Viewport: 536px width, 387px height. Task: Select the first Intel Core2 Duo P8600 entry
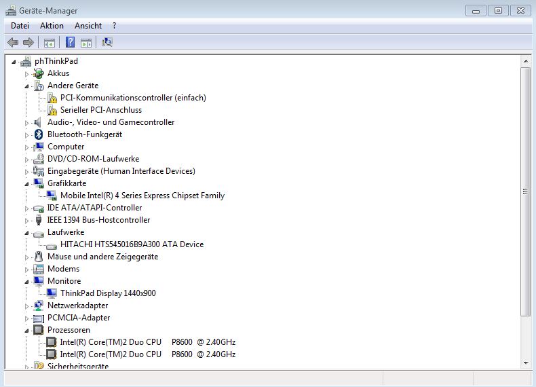point(148,342)
